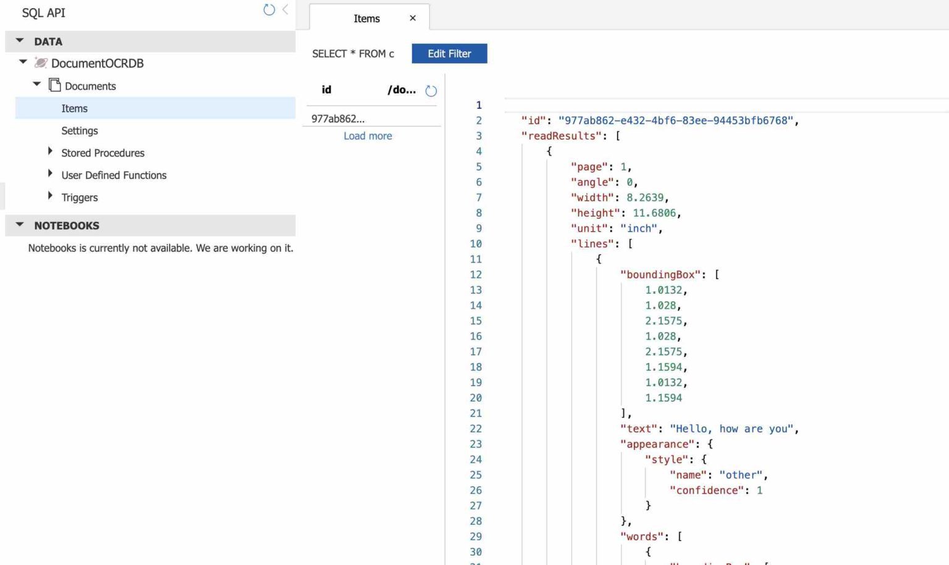
Task: Collapse the NOTEBOOKS section
Action: (x=19, y=225)
